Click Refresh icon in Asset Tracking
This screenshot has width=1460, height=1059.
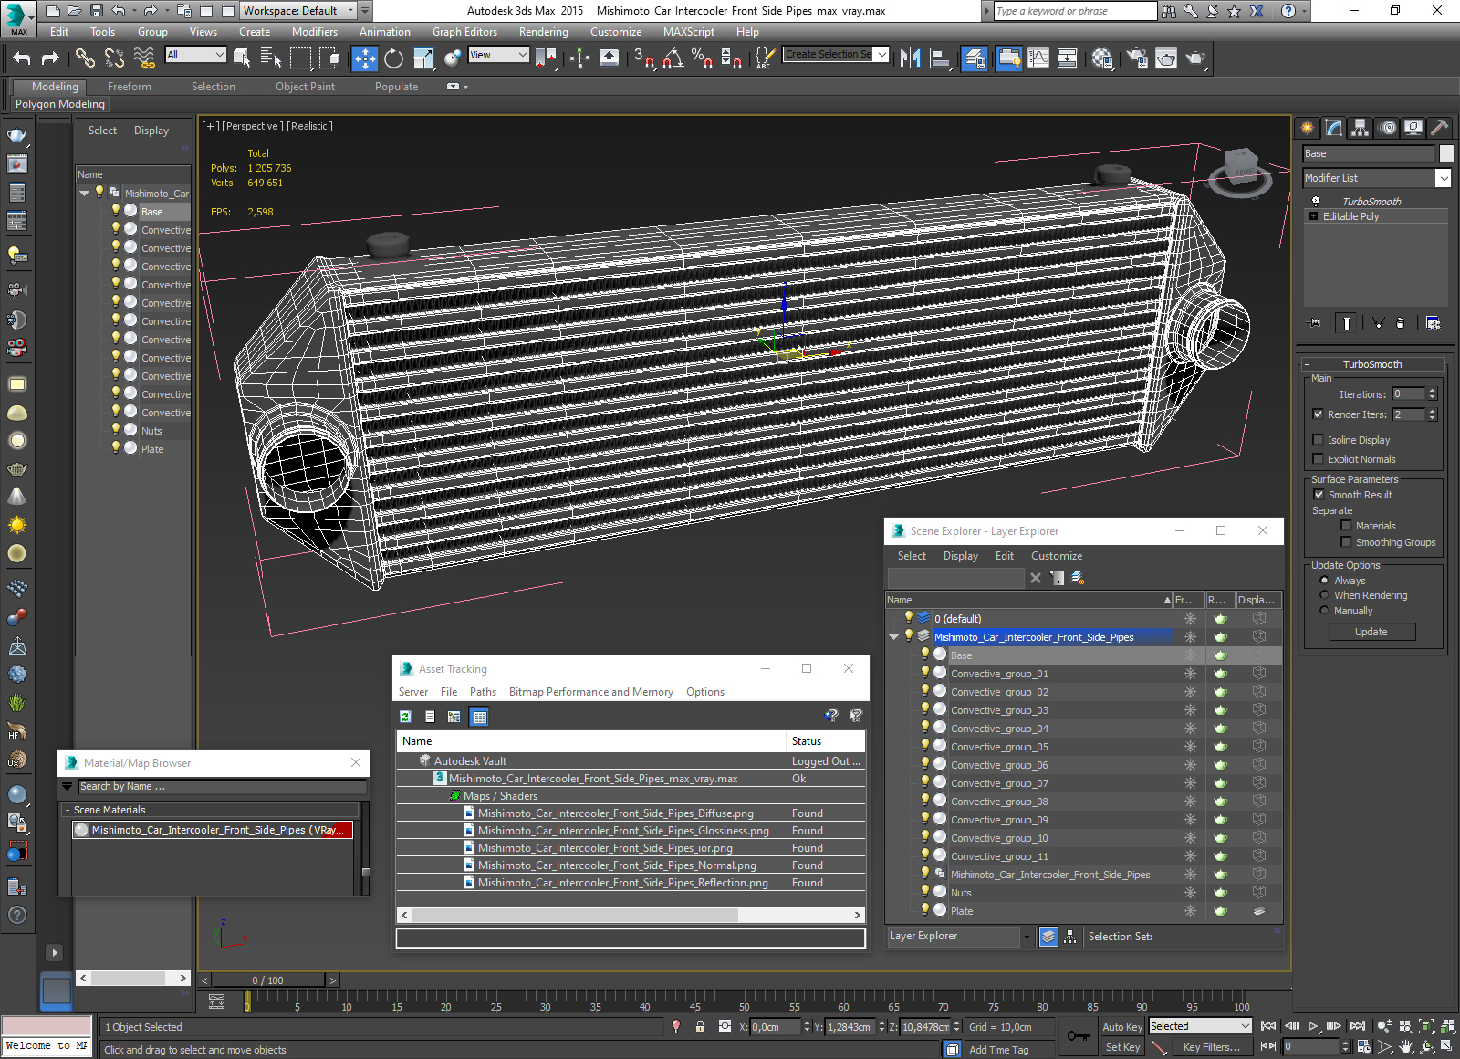tap(405, 717)
